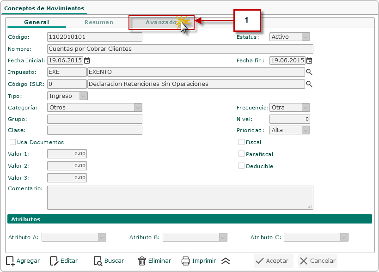The image size is (379, 272).
Task: Click the Editar pencil icon
Action: 54,261
